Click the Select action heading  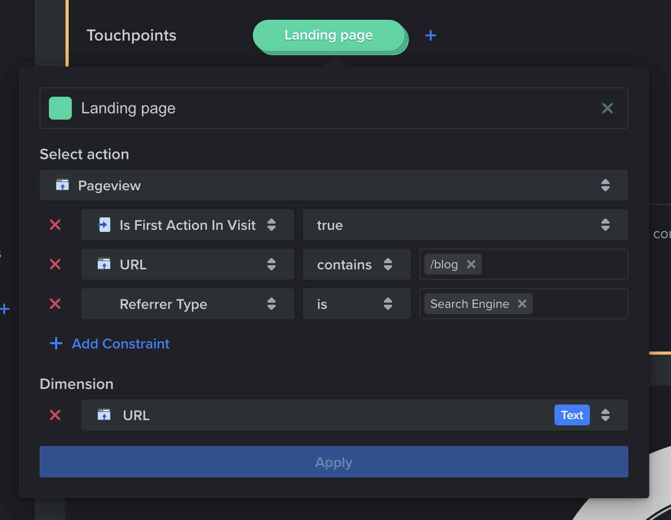(x=84, y=154)
